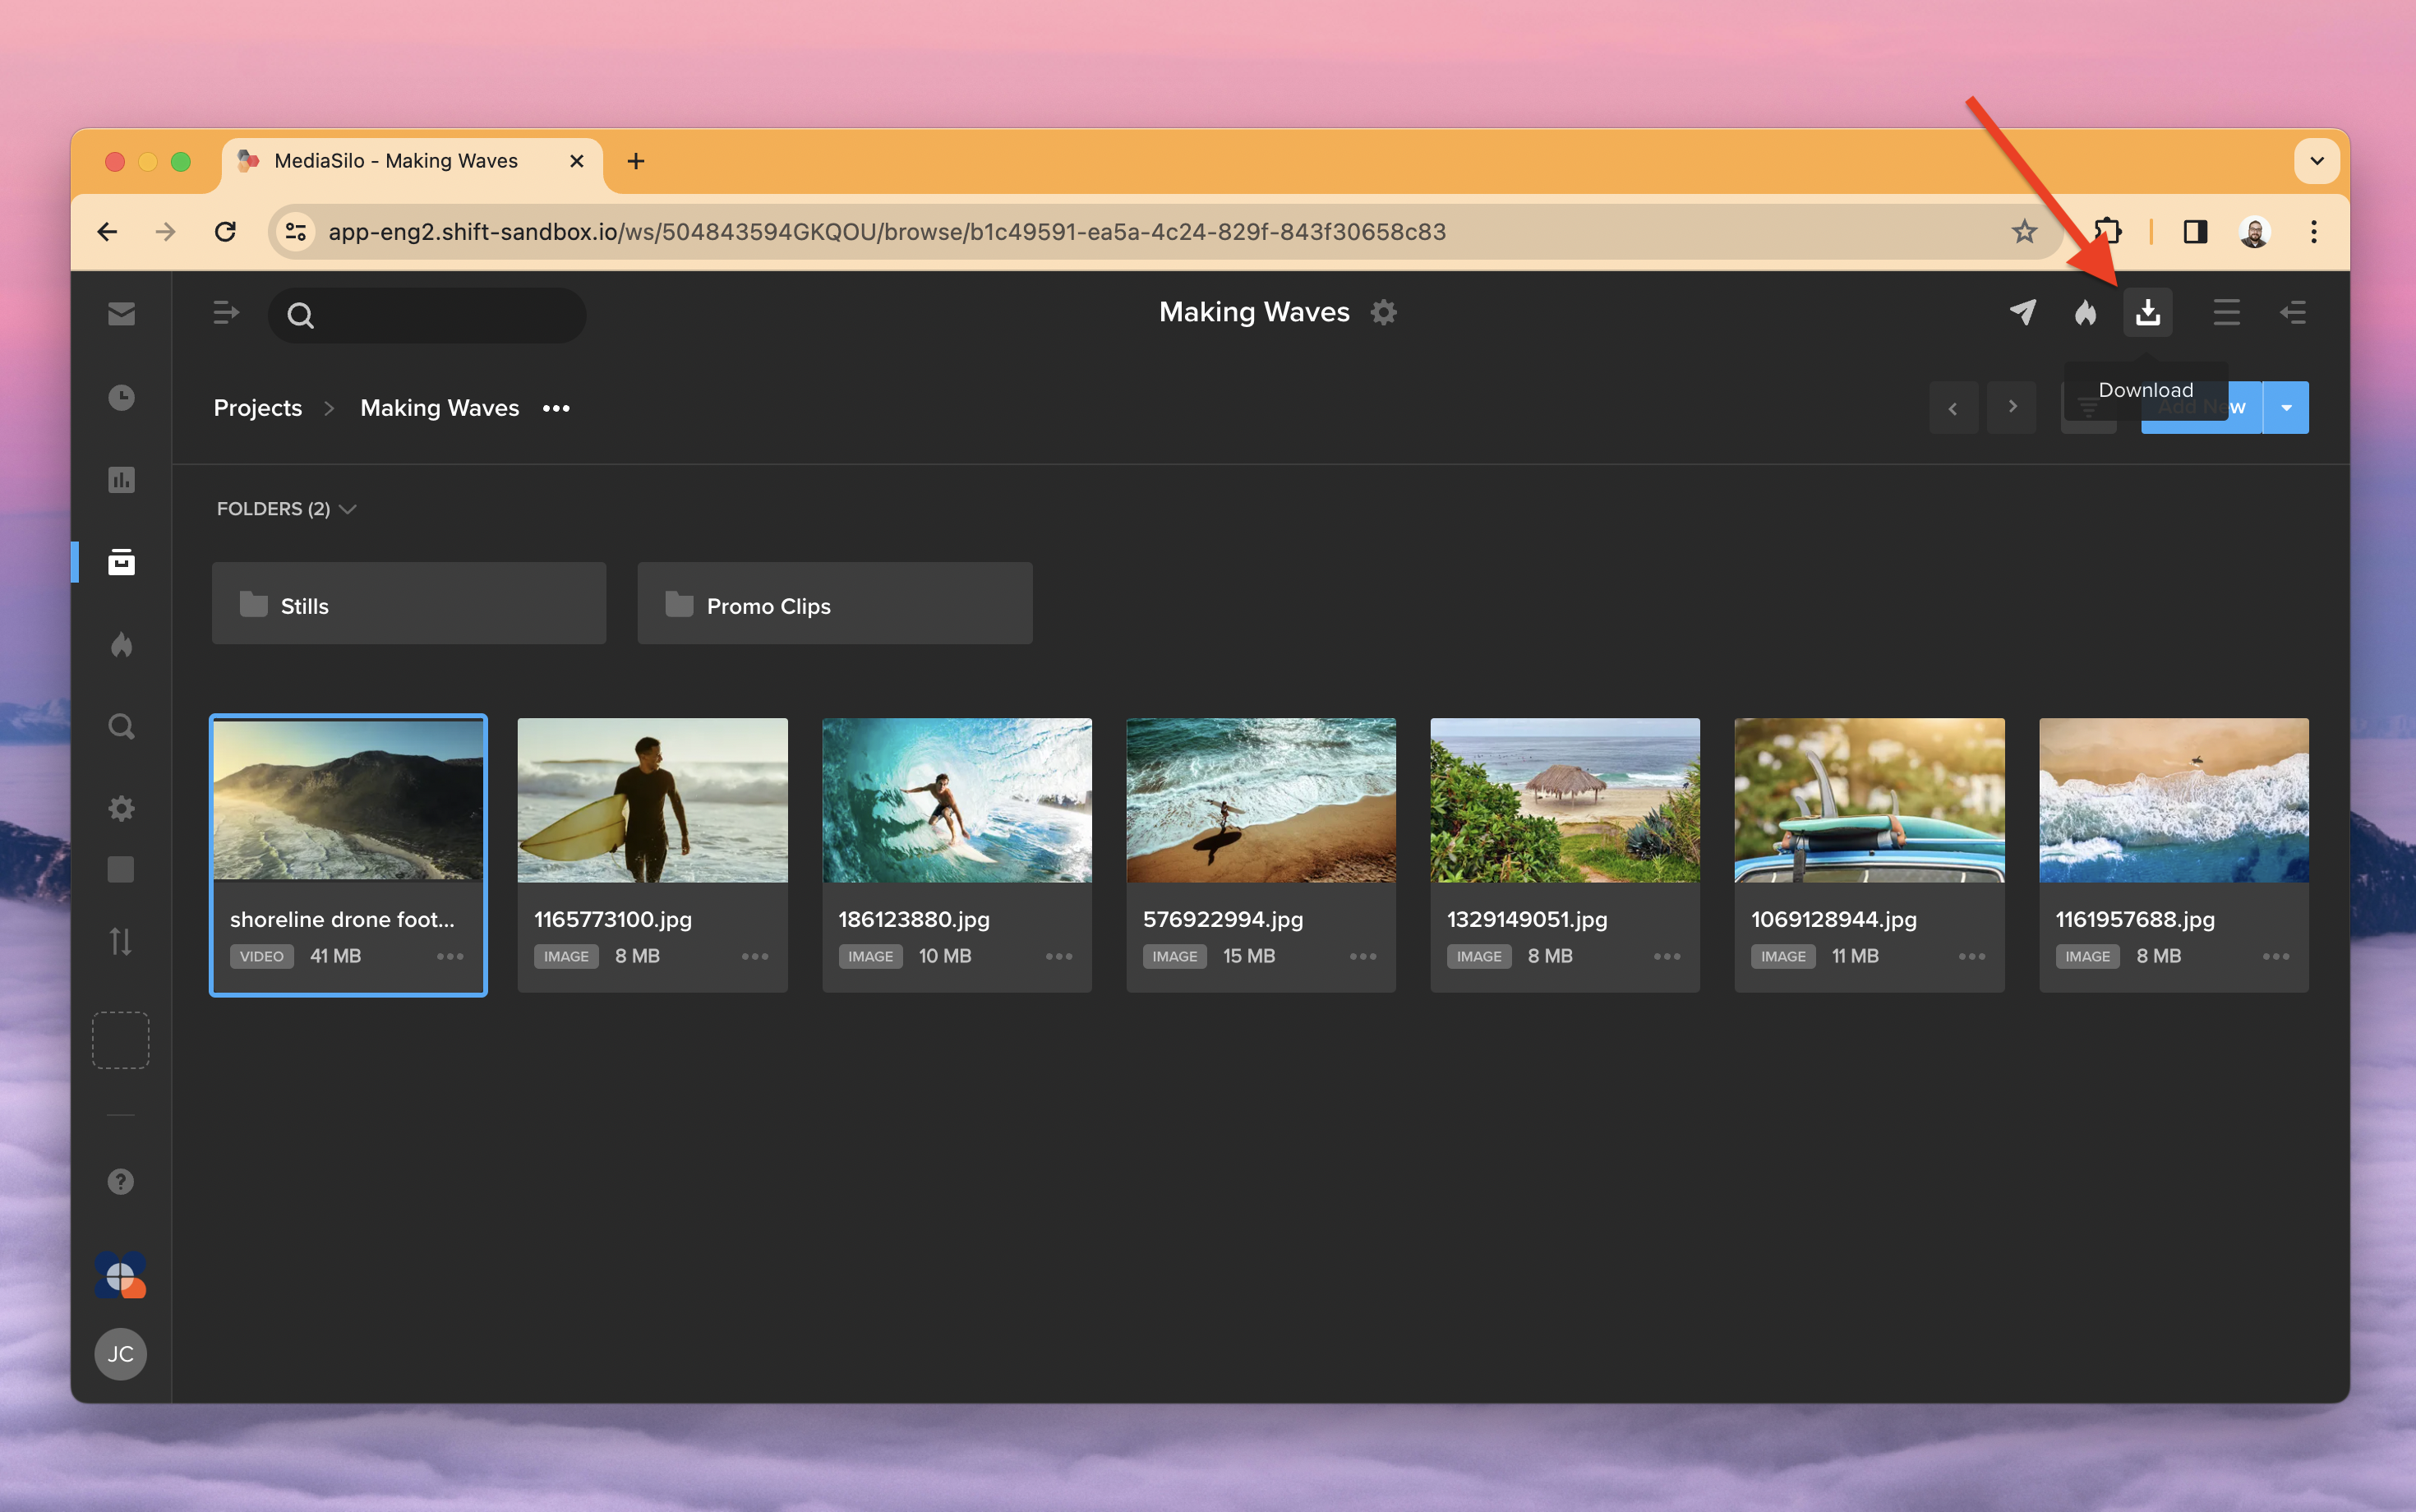Screen dimensions: 2416x1512
Task: Click the dashed drop zone box in sidebar
Action: coord(121,1040)
